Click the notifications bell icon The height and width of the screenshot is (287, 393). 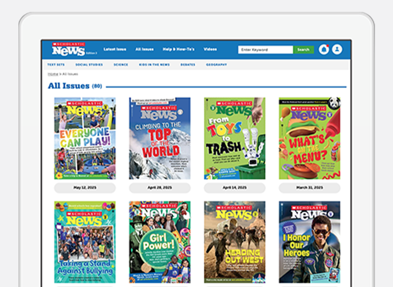[x=324, y=49]
